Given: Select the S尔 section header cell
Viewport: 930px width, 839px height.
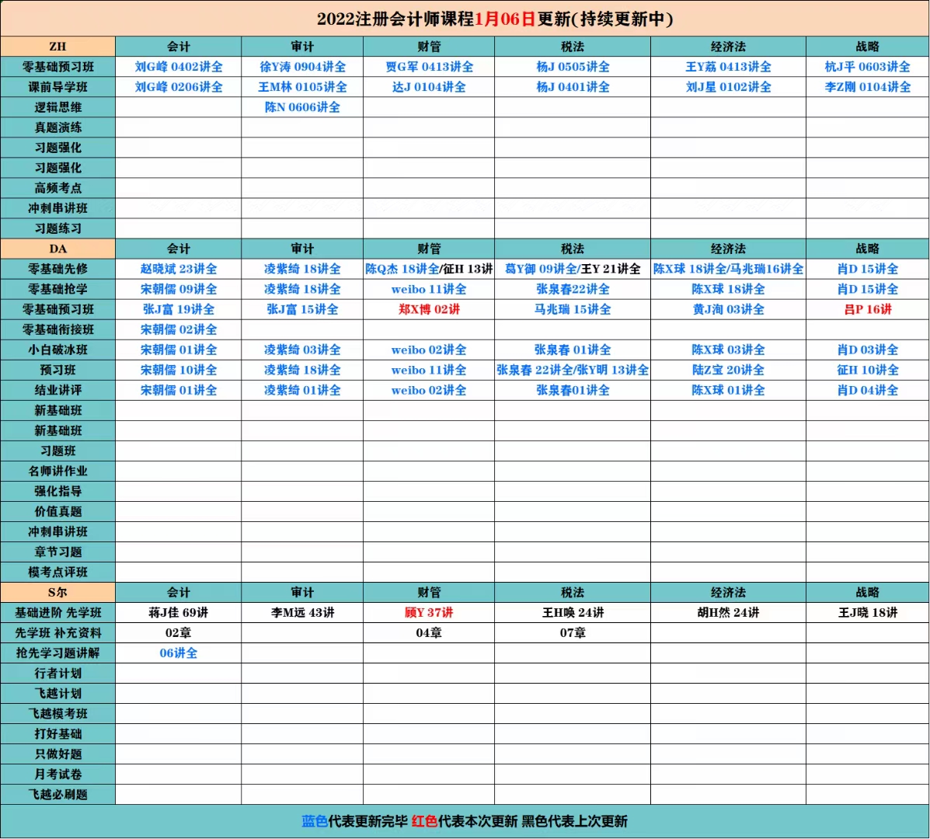Looking at the screenshot, I should (x=58, y=592).
